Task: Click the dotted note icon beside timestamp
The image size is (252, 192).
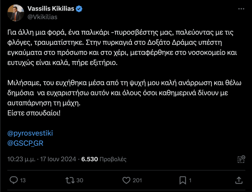Action: click(x=241, y=159)
